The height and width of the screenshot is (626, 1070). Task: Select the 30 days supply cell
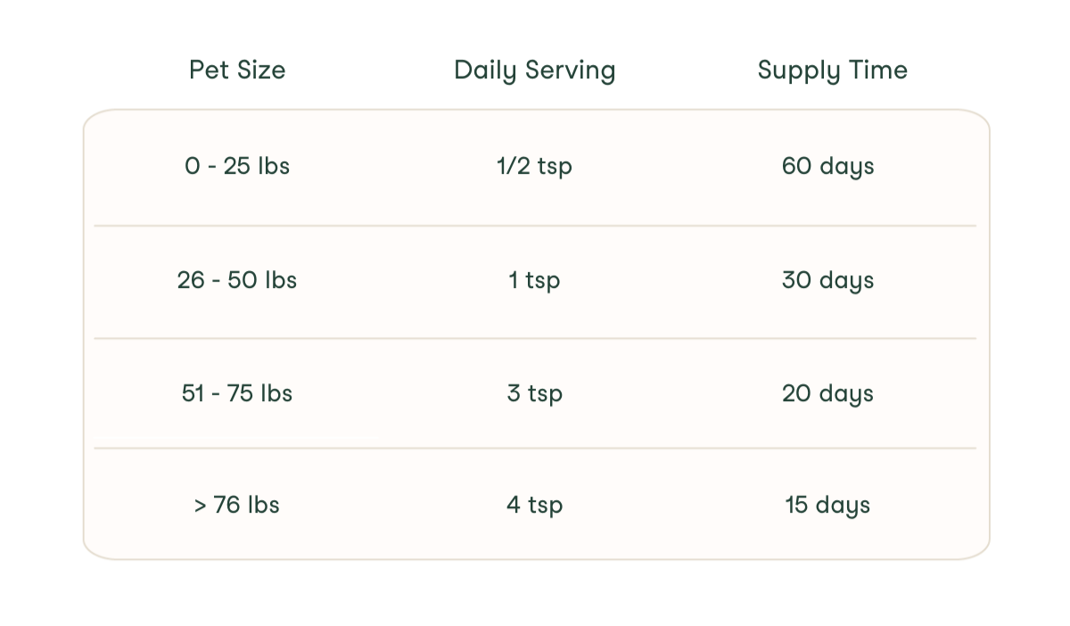[x=827, y=280]
